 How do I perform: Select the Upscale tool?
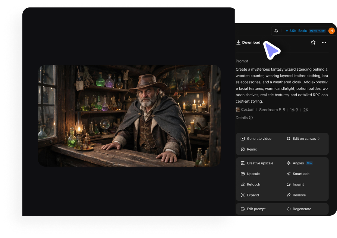pos(250,174)
